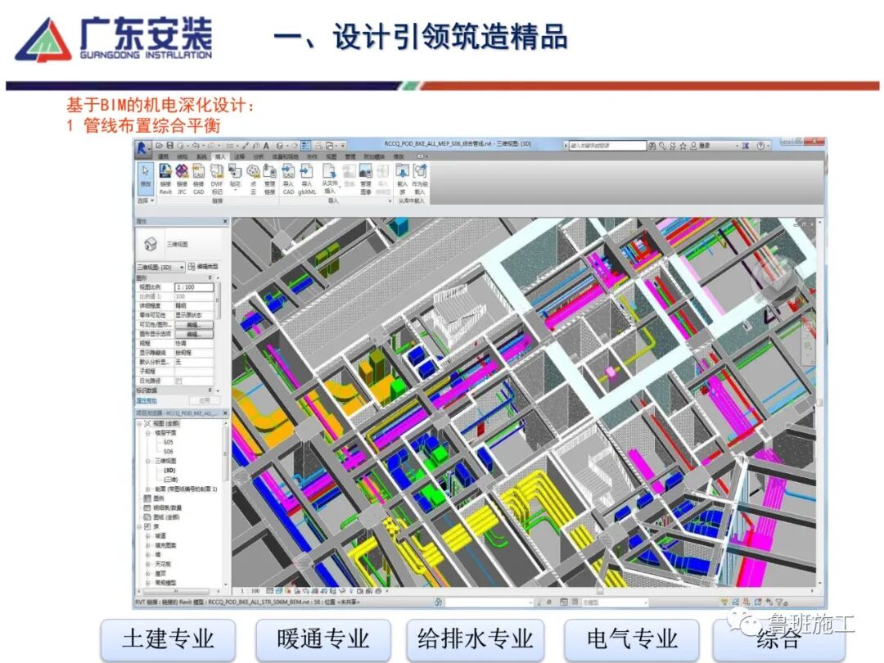Click the search binoculars icon in title bar

(x=652, y=146)
